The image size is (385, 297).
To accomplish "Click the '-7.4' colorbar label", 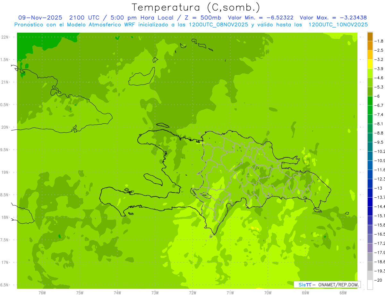I will pyautogui.click(x=379, y=115).
